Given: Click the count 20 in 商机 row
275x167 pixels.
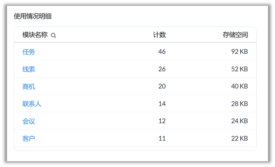Looking at the screenshot, I should 162,87.
